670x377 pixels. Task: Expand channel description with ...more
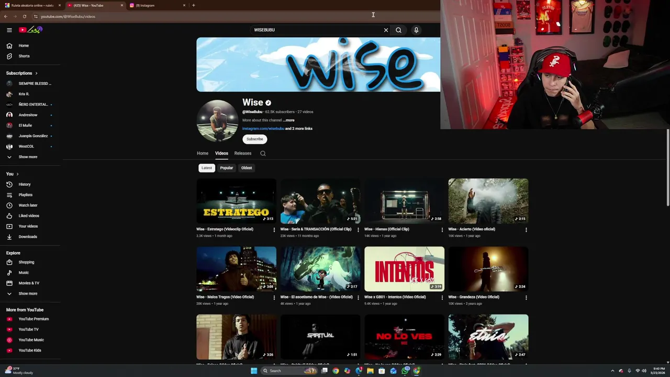289,120
